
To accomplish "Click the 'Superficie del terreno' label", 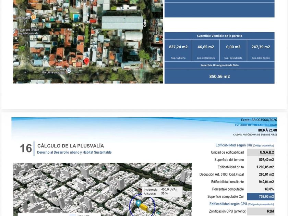I will [x=229, y=160].
